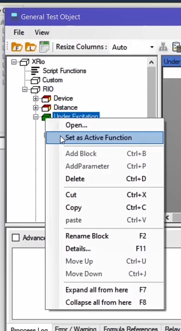
Task: Switch to the Error / Warning tab
Action: click(76, 329)
